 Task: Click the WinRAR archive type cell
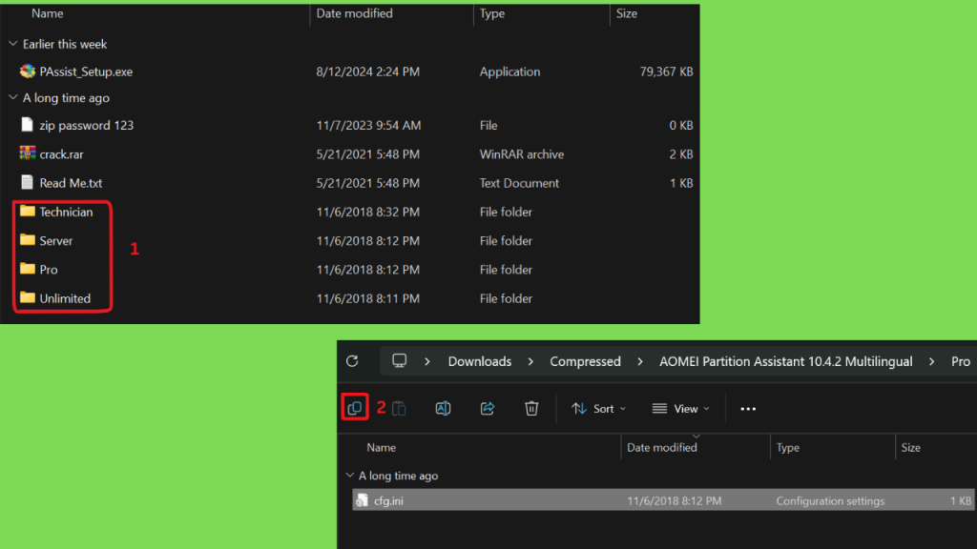(522, 153)
